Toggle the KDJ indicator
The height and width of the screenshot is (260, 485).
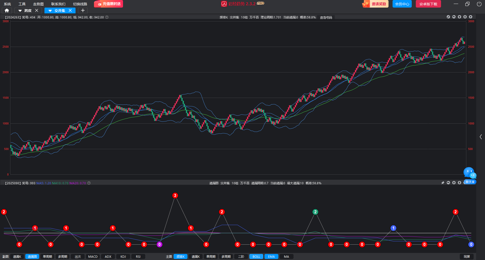(x=123, y=256)
